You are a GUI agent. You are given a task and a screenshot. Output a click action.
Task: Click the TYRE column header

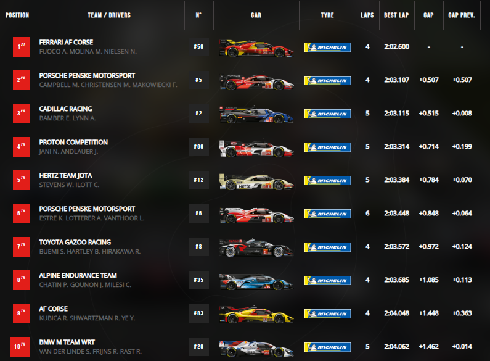327,15
